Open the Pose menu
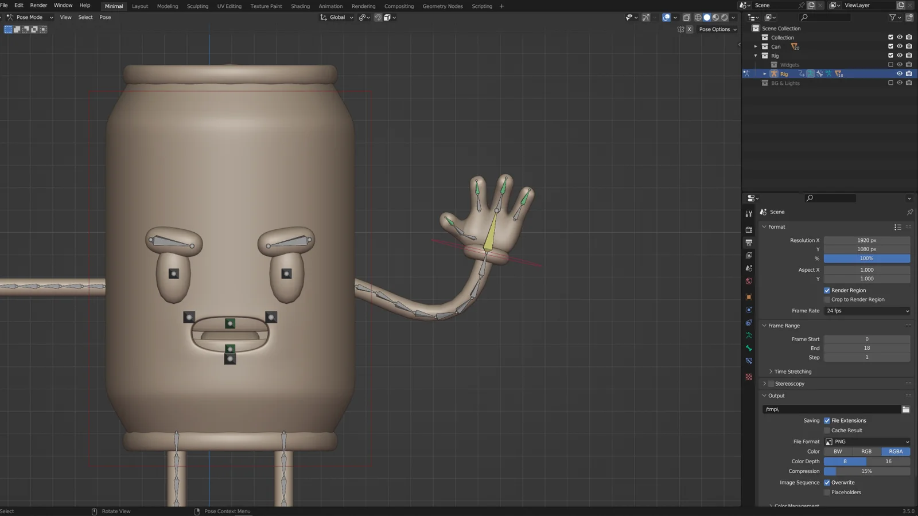 pyautogui.click(x=105, y=17)
